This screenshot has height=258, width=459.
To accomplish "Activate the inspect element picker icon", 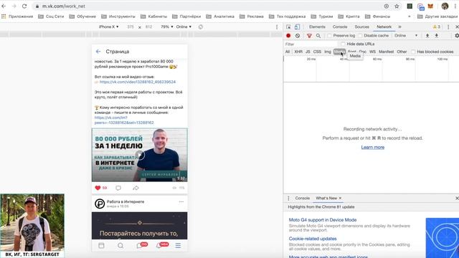I will tap(288, 27).
